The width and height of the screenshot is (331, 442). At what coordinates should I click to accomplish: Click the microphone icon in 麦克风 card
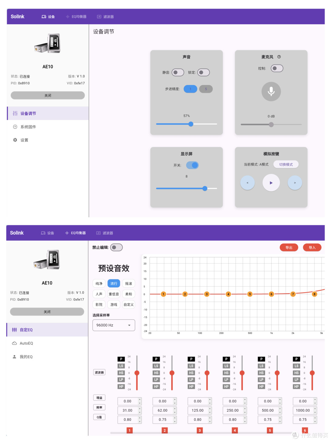[x=271, y=91]
